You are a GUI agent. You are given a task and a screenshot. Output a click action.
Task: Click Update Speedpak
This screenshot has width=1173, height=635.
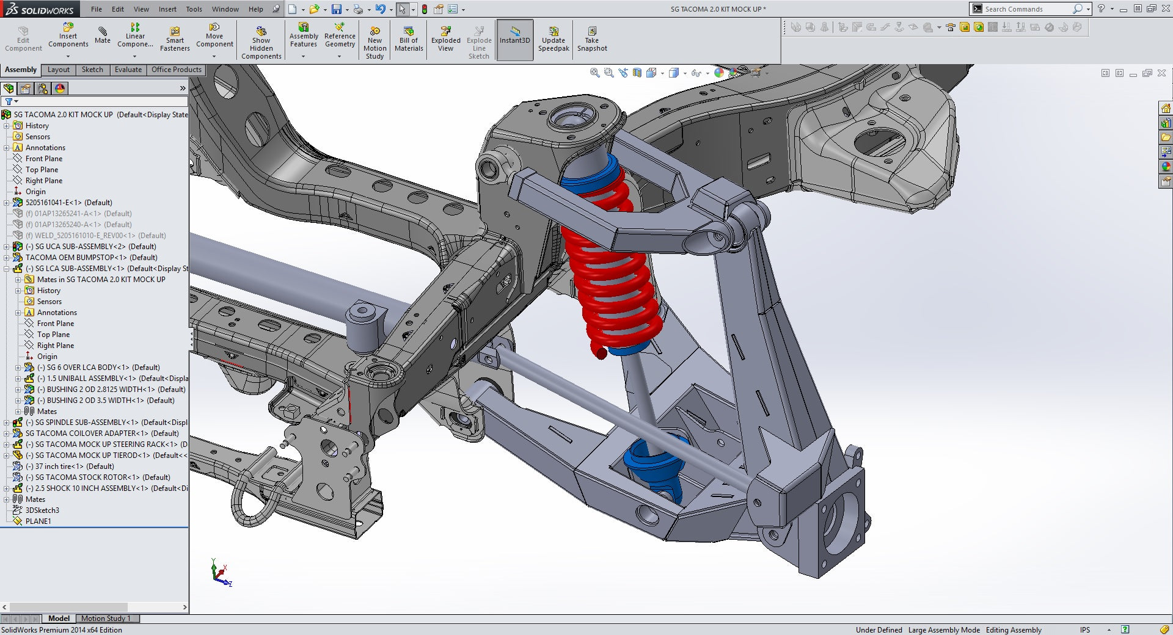click(554, 39)
